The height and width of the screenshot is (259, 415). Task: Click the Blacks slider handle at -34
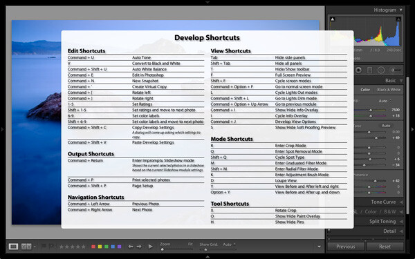tap(365, 165)
